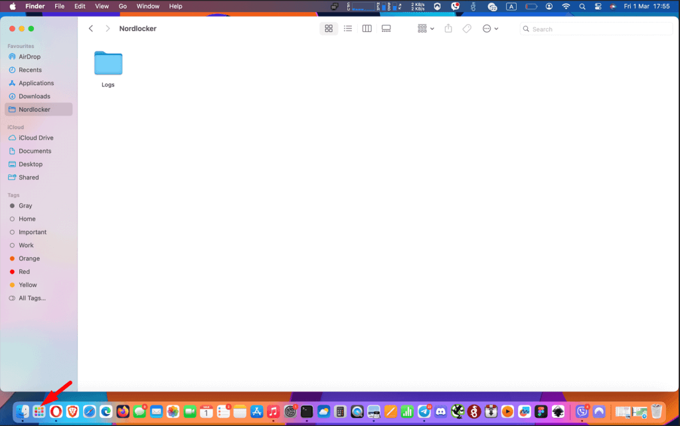680x426 pixels.
Task: Click inside the Search input field
Action: point(596,29)
